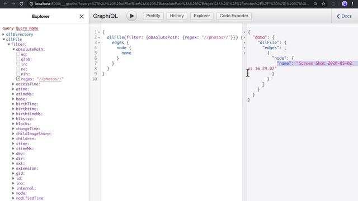358x201 pixels.
Task: Collapse the allFile node
Action: click(x=4, y=40)
